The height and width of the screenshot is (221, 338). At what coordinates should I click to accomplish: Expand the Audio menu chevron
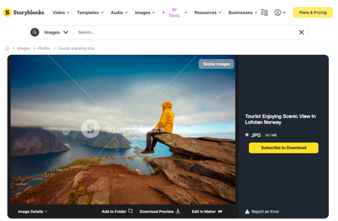point(126,13)
